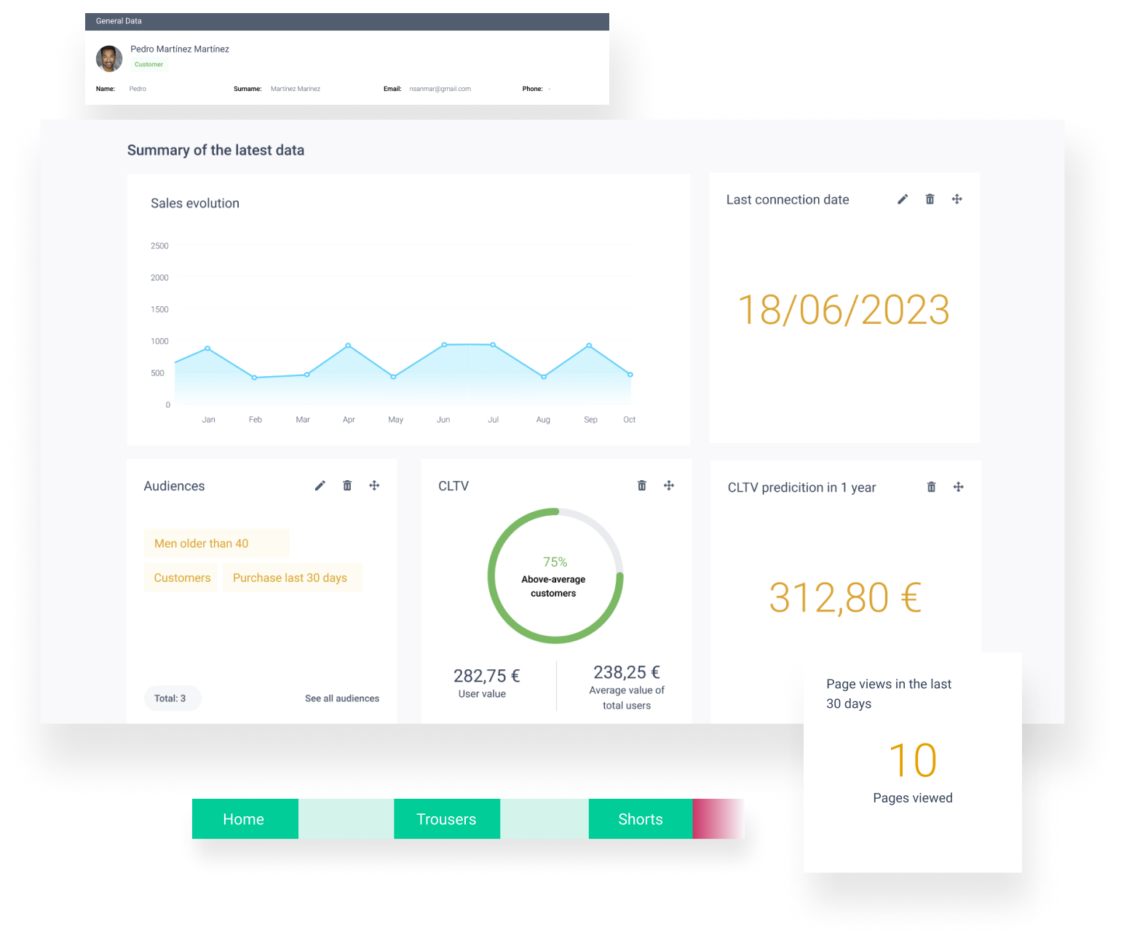Delete the CLTV widget
The width and height of the screenshot is (1121, 945).
[641, 486]
